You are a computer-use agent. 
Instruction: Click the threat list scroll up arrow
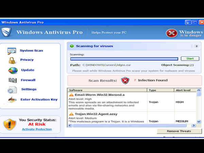pos(199,90)
